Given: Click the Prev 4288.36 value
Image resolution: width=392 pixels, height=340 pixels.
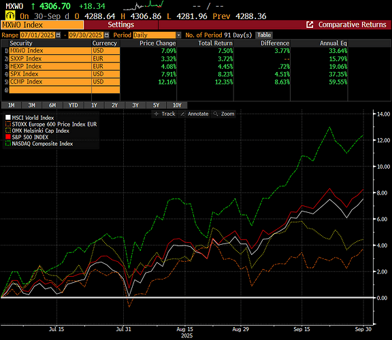Looking at the screenshot, I should 250,16.
